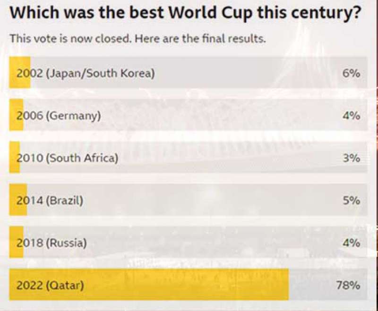Click the 4% label for Germany

(352, 116)
